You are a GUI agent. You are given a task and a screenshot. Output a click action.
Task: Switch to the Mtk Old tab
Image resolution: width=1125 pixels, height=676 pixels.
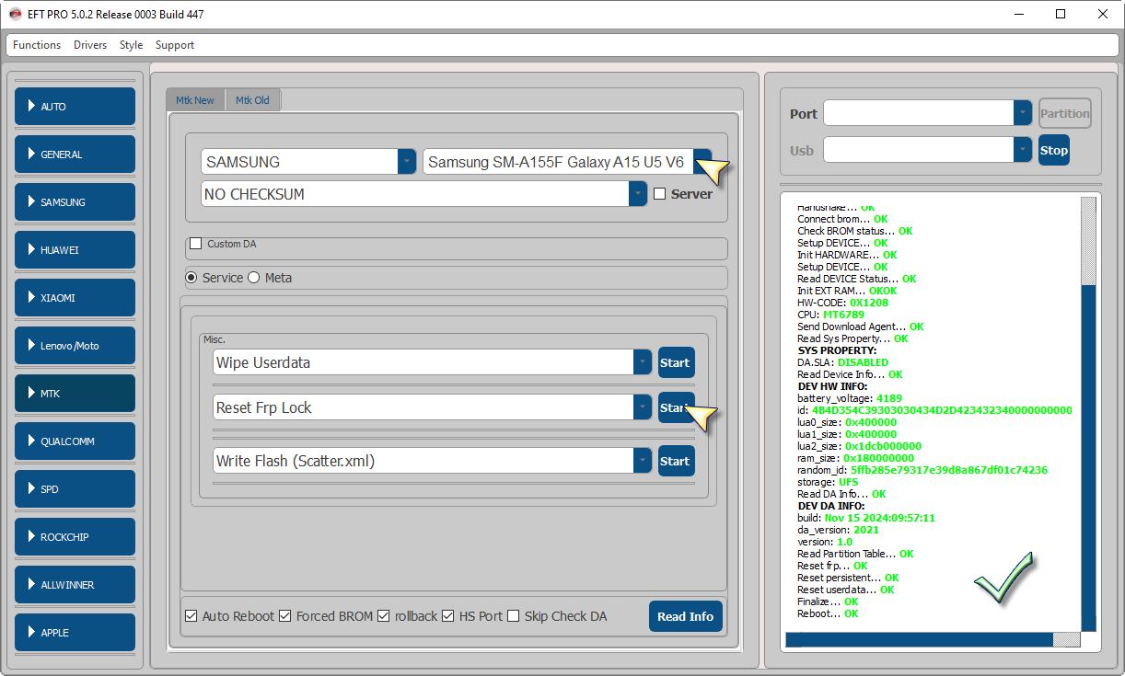(x=253, y=100)
